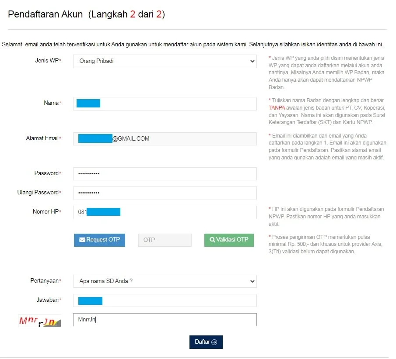Screen dimensions: 396x359
Task: Select the Password input field
Action: point(165,174)
